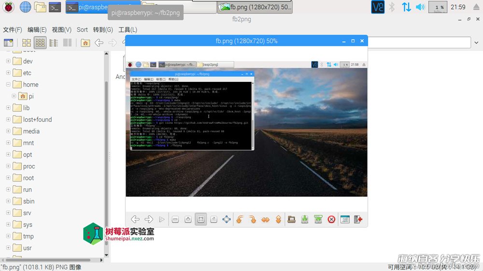Image resolution: width=483 pixels, height=271 pixels.
Task: Open the Sort menu
Action: click(x=82, y=30)
